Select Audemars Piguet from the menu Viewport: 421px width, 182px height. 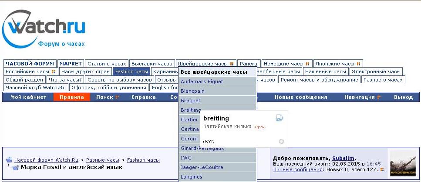pos(202,81)
